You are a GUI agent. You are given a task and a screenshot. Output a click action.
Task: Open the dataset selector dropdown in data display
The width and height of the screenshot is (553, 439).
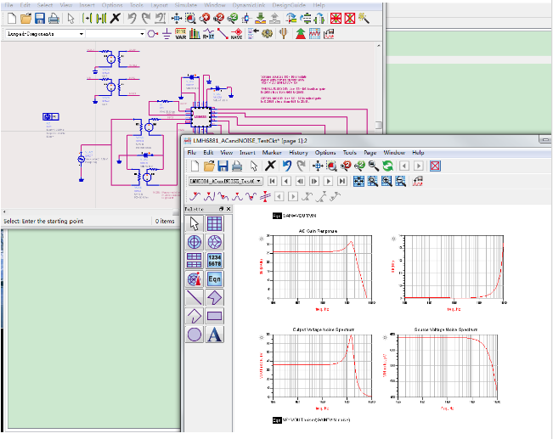coord(259,181)
